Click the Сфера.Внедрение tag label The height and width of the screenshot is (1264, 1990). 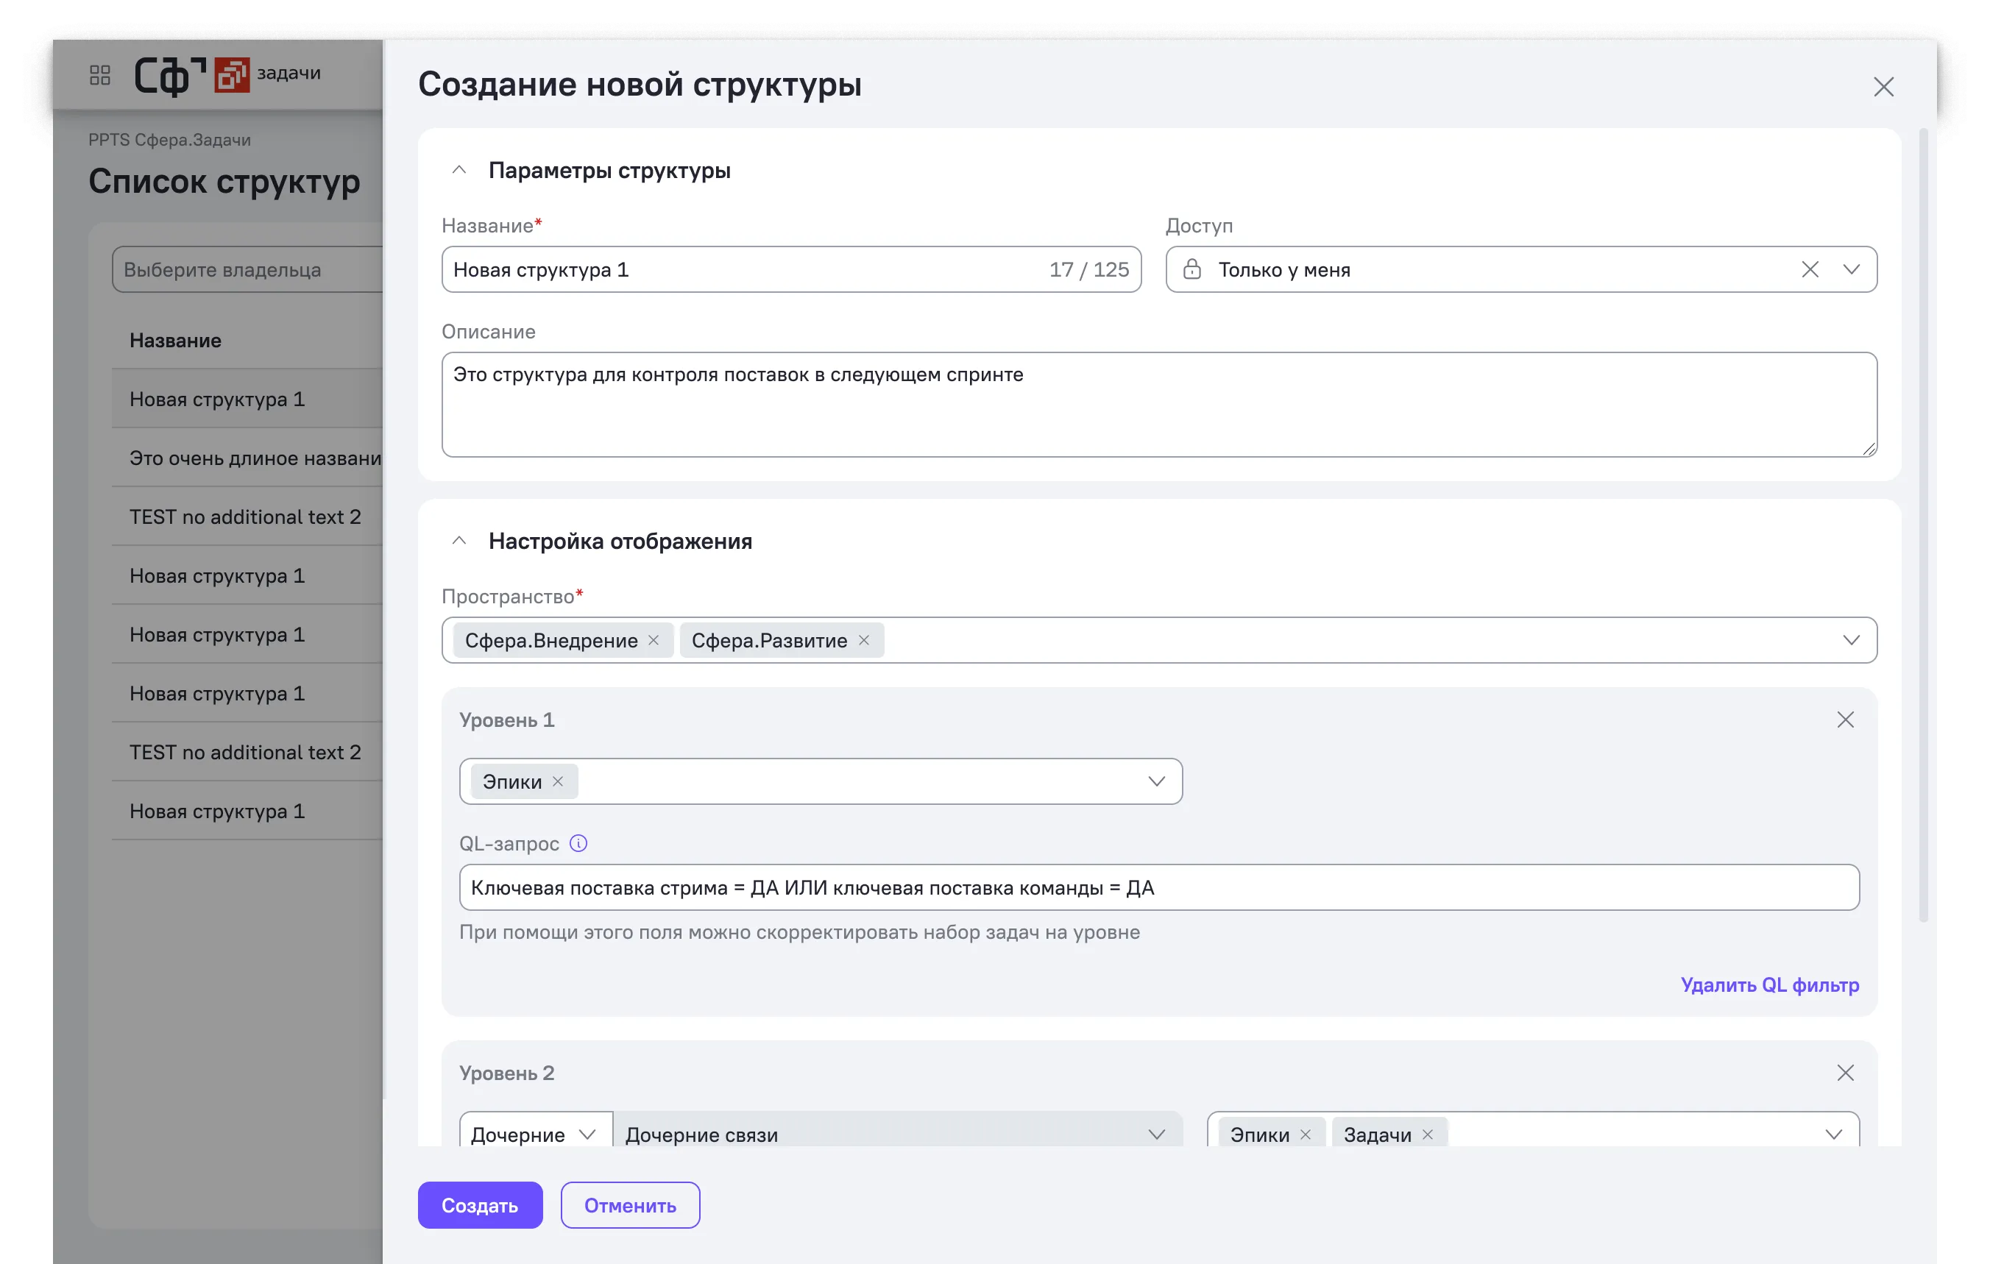551,640
